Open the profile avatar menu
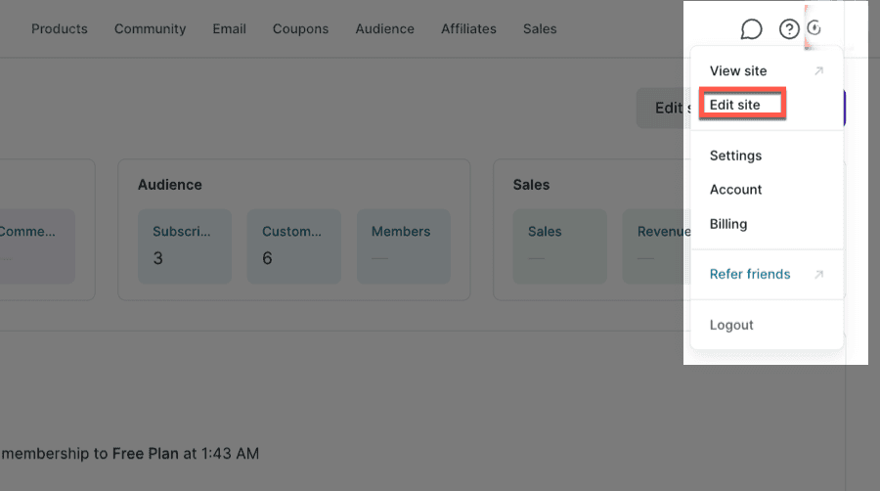 814,28
